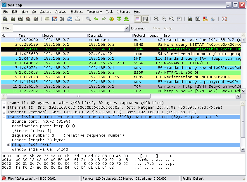
Task: Apply the current display filter
Action: tap(167, 28)
